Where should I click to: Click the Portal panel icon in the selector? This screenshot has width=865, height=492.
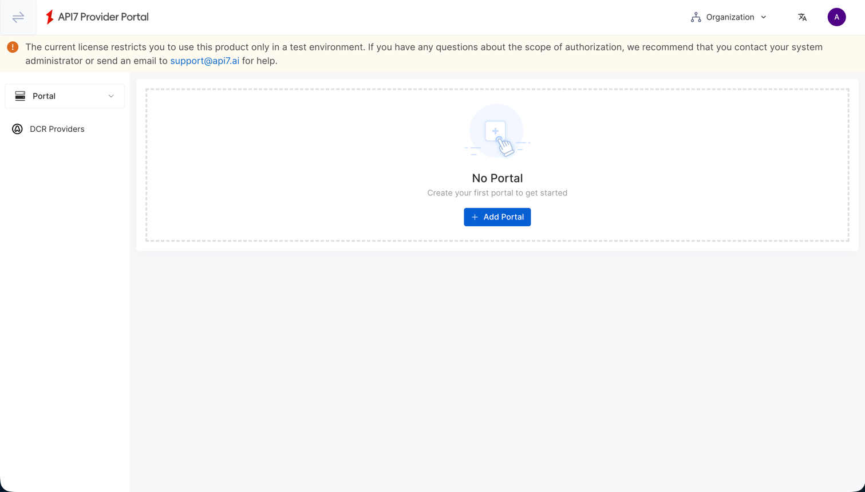(x=21, y=96)
